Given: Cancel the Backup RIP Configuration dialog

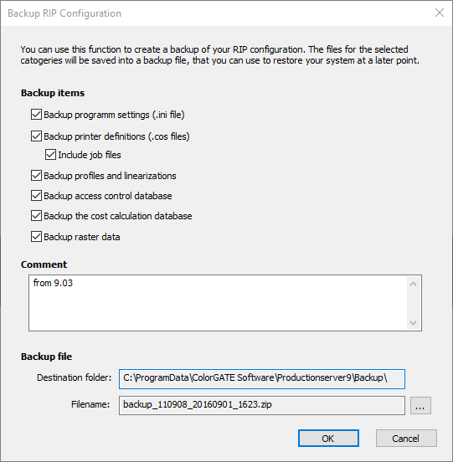Looking at the screenshot, I should click(406, 438).
